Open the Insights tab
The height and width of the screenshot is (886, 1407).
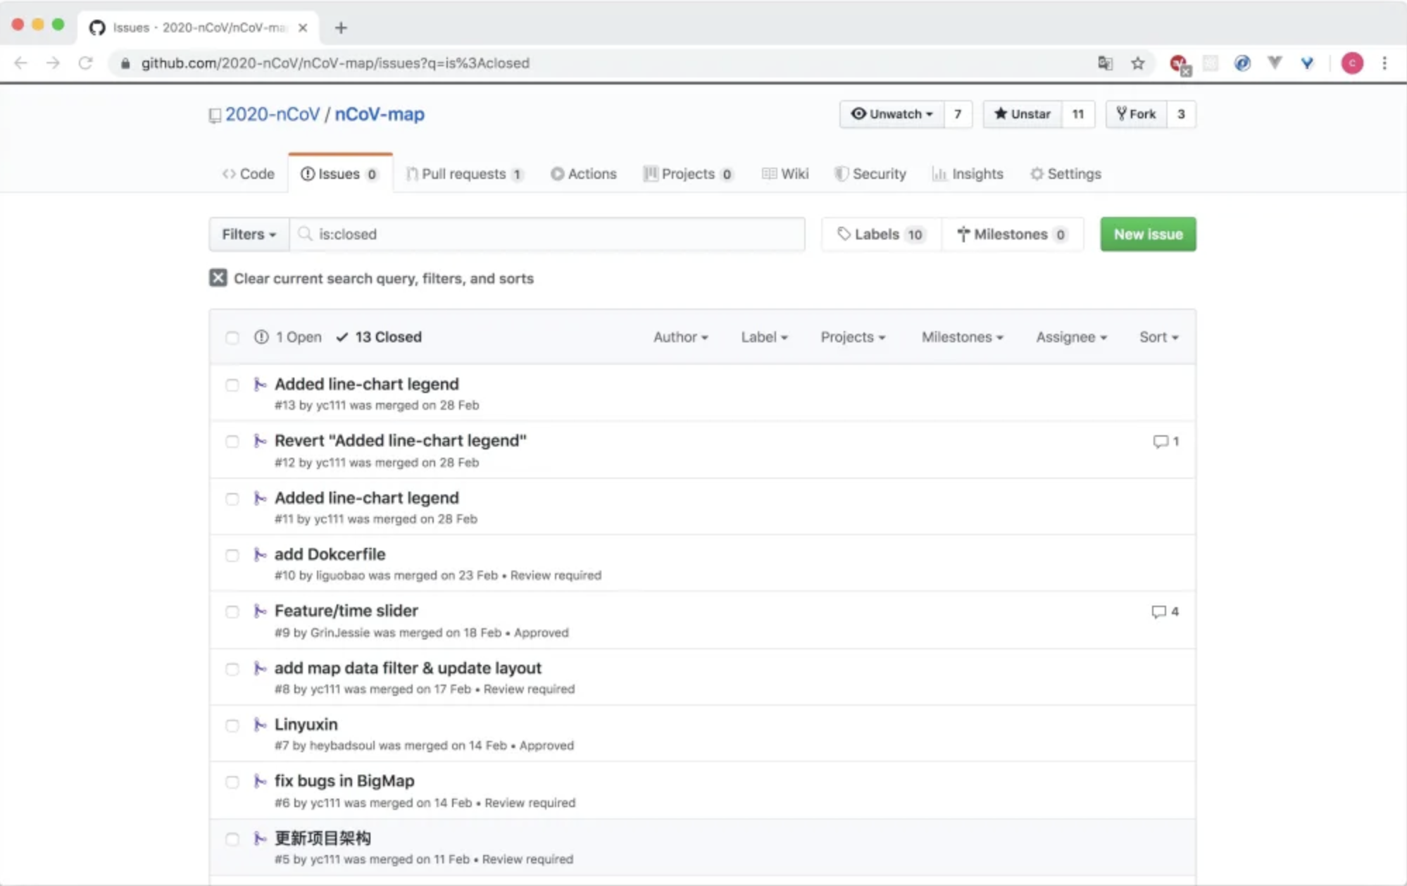tap(967, 173)
